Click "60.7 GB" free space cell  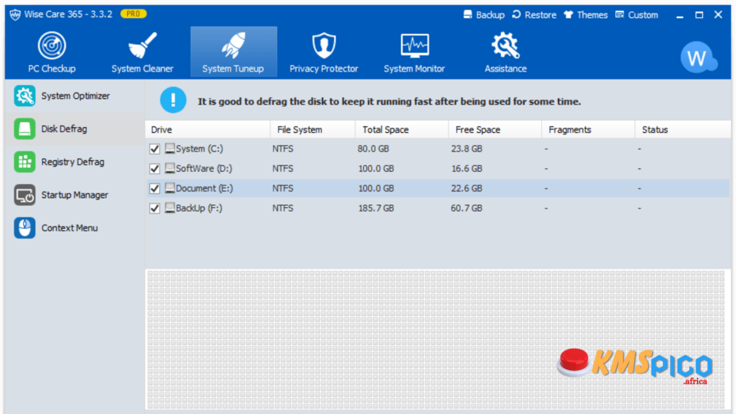(467, 208)
